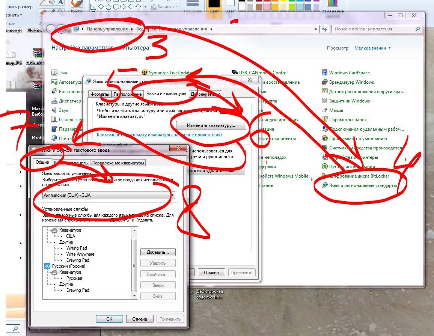Open Язык и региональные стандарты item
This screenshot has height=336, width=434.
click(359, 185)
